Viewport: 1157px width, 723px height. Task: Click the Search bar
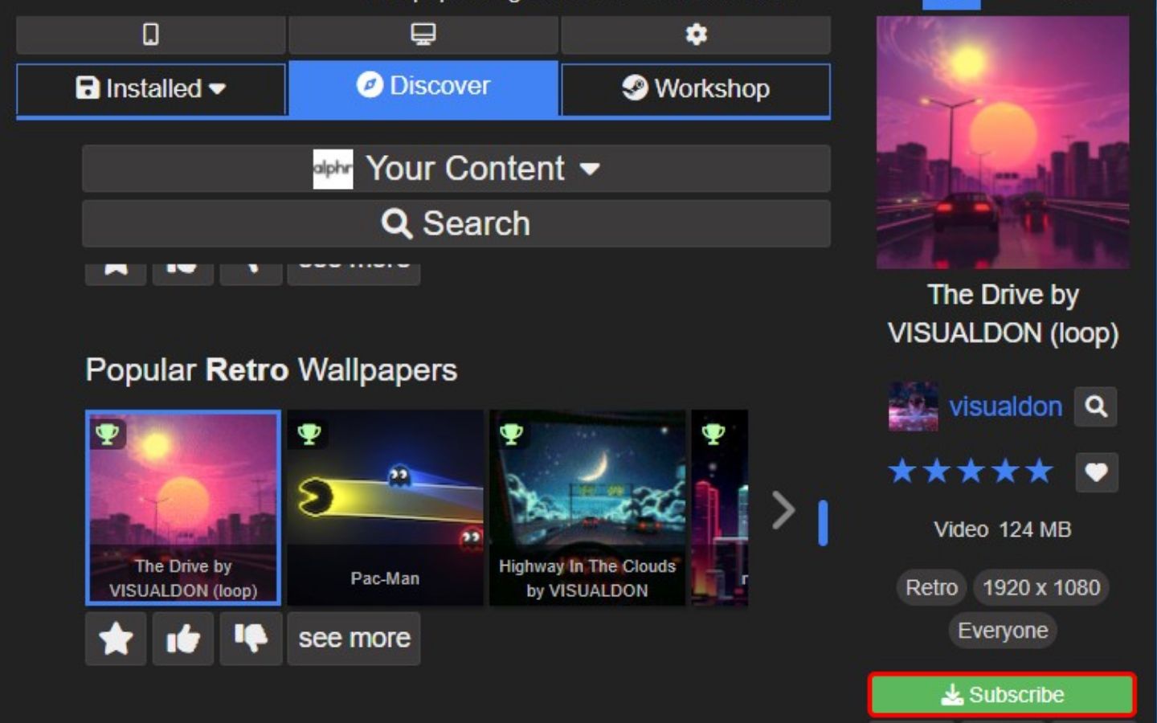456,223
